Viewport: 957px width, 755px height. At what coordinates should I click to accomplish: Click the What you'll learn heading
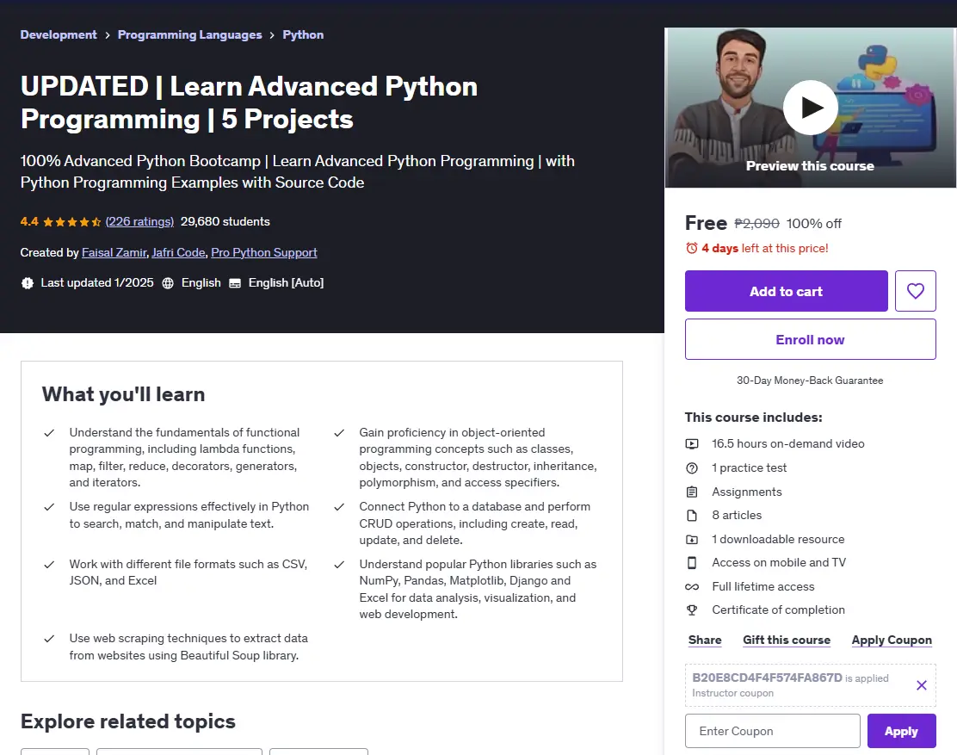[x=123, y=394]
